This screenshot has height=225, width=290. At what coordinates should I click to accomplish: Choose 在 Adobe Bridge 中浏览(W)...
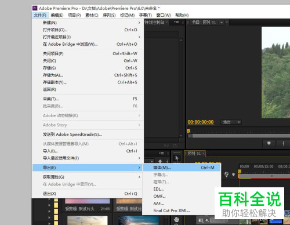click(88, 44)
